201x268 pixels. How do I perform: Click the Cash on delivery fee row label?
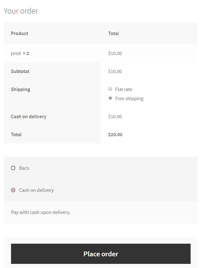tap(29, 117)
